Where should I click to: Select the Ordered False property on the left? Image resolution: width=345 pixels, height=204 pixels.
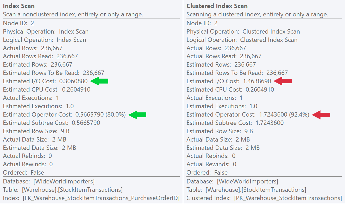[x=23, y=173]
